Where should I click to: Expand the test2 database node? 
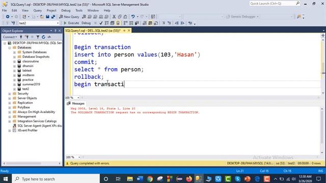pyautogui.click(x=14, y=89)
